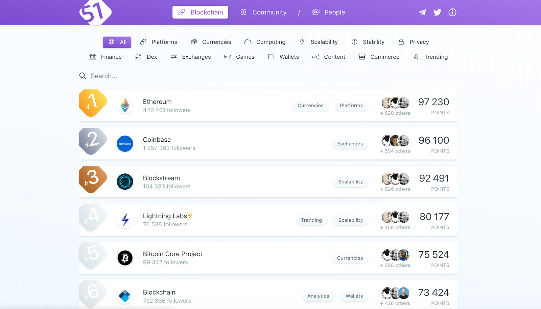Filter by Content category
This screenshot has height=309, width=541.
(328, 57)
